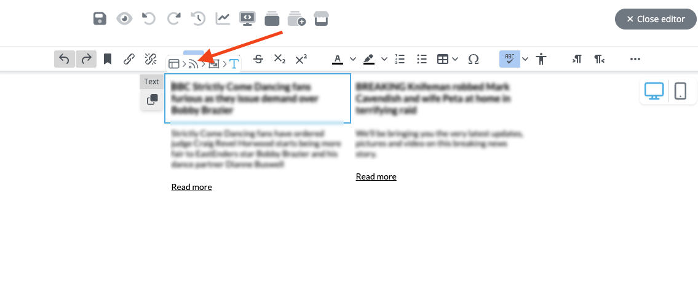Select the layout breadcrumb icon

point(173,64)
